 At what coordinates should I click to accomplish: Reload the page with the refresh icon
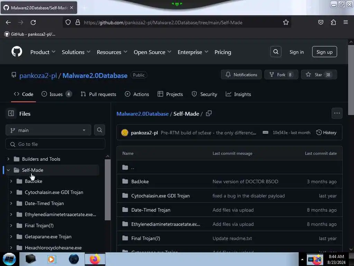point(33,23)
